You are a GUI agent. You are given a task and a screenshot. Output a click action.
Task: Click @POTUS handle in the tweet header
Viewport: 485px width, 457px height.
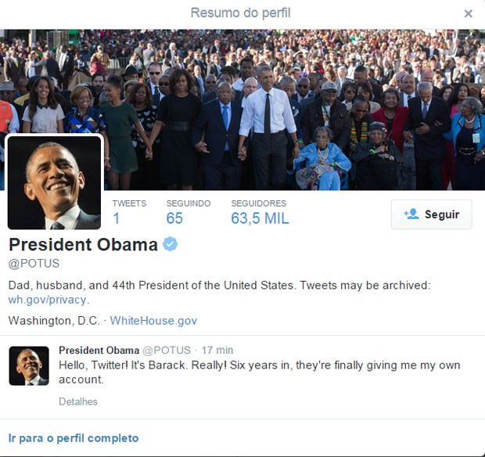pos(167,351)
